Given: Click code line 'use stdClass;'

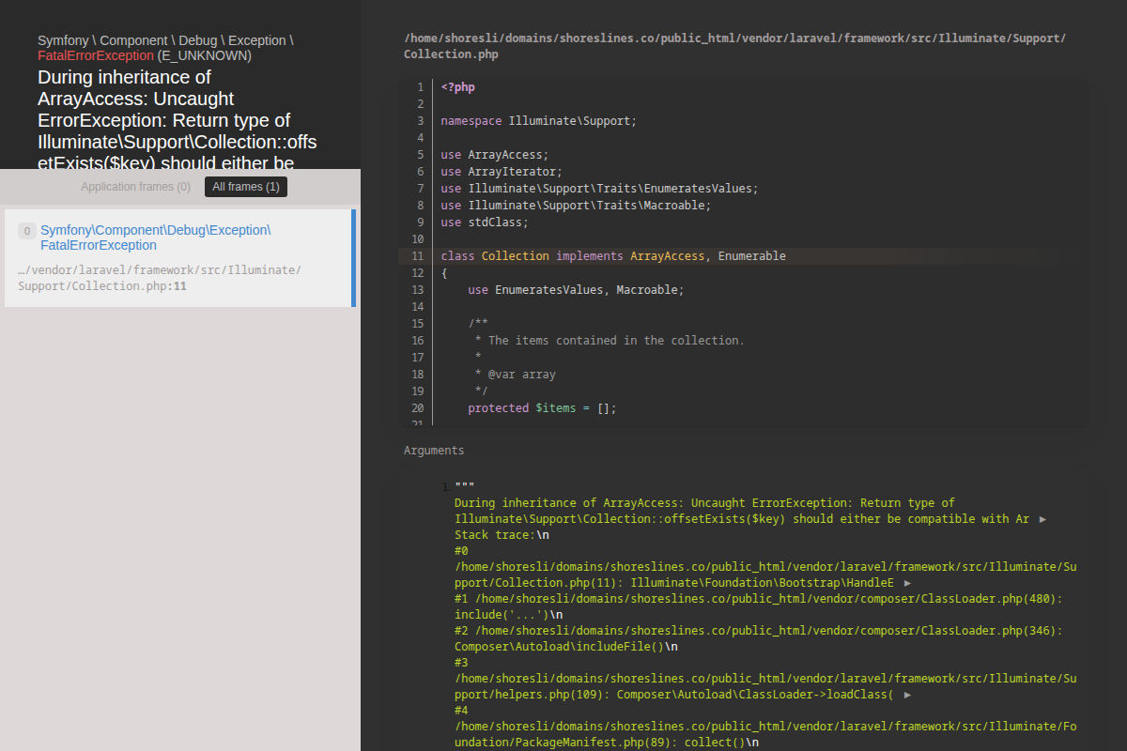Looking at the screenshot, I should tap(485, 222).
